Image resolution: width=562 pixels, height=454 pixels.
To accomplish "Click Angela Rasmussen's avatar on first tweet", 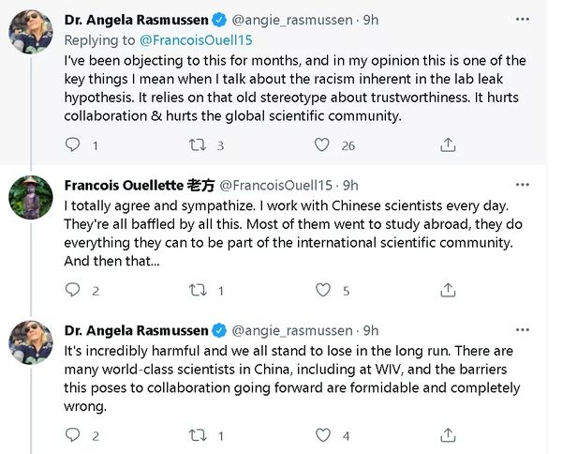I will click(29, 33).
